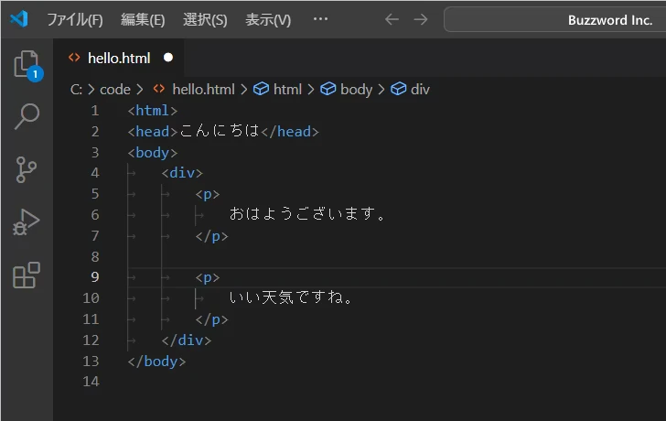Click the body breadcrumb segment
The image size is (666, 421).
pos(357,90)
